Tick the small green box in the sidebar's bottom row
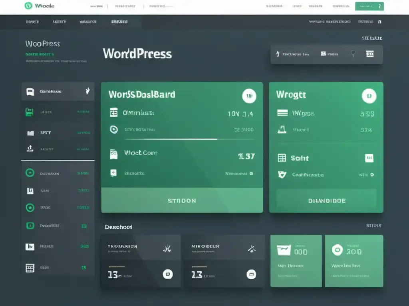Viewport: 409px width, 306px height. 84,267
